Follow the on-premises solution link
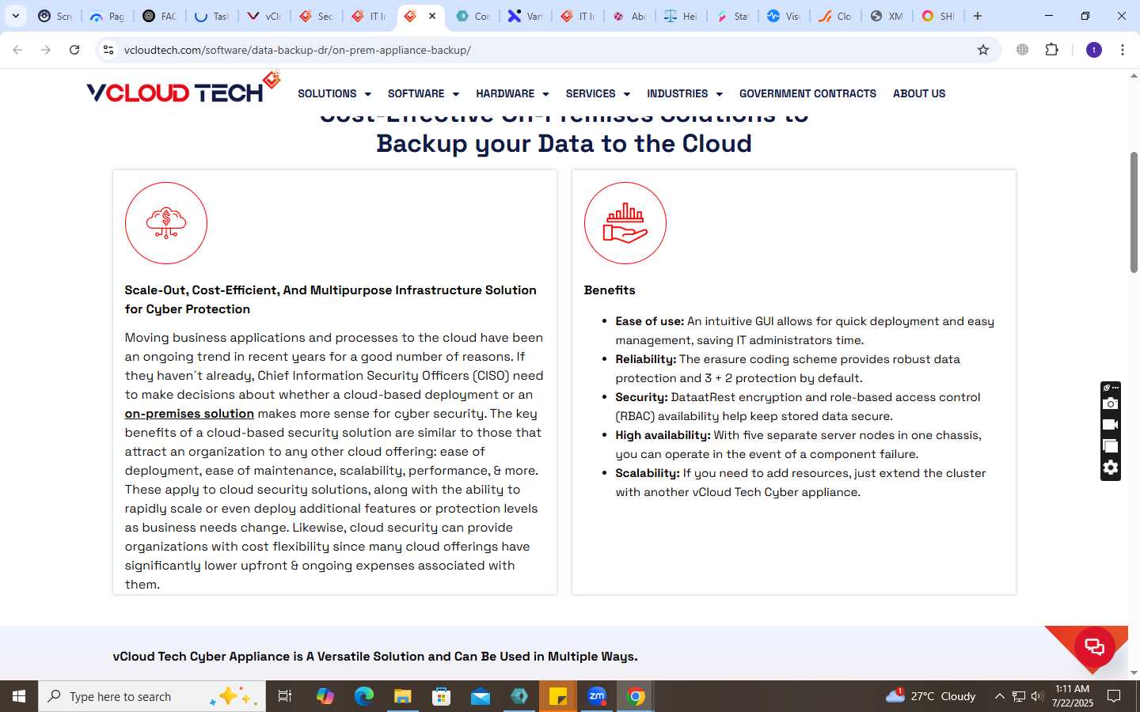This screenshot has width=1140, height=712. click(x=189, y=414)
